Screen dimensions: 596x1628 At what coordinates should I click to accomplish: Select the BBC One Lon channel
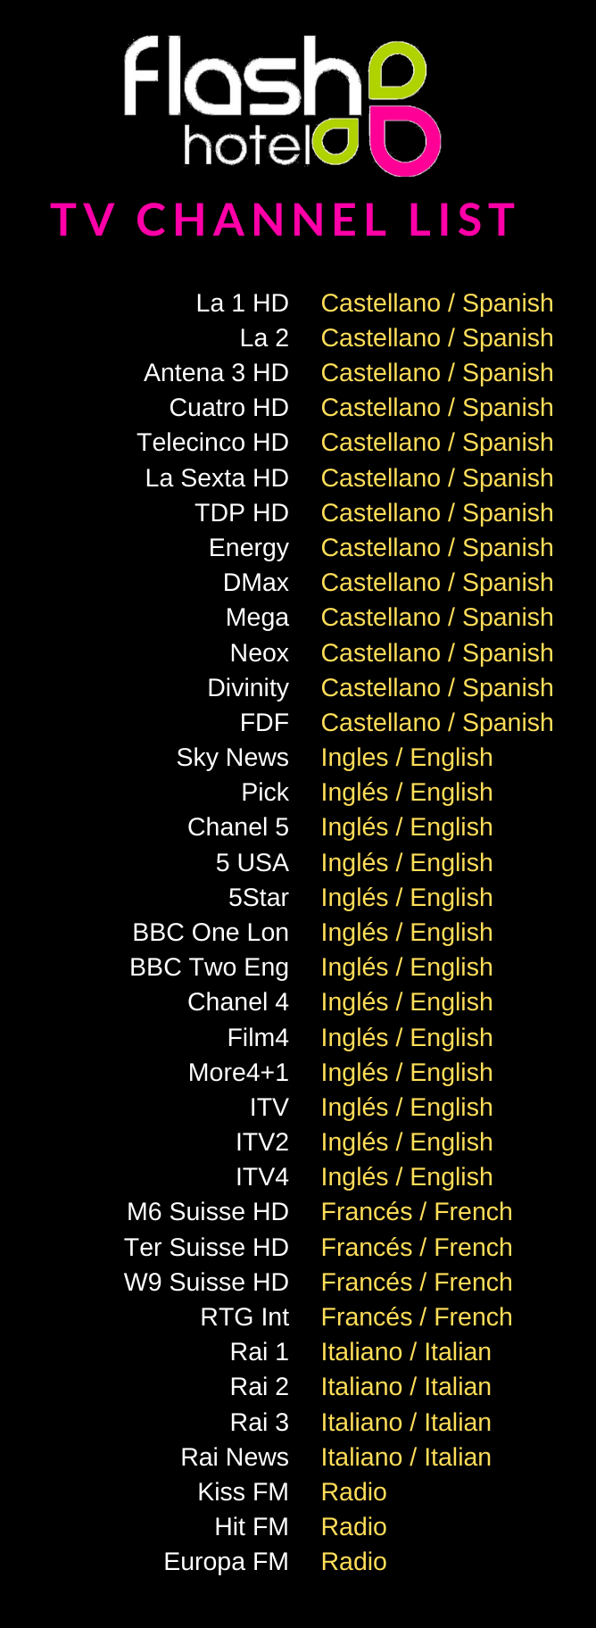(x=211, y=933)
